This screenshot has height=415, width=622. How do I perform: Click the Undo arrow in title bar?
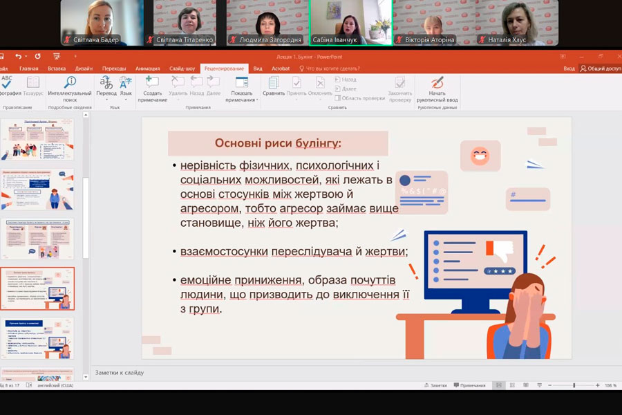coord(19,56)
